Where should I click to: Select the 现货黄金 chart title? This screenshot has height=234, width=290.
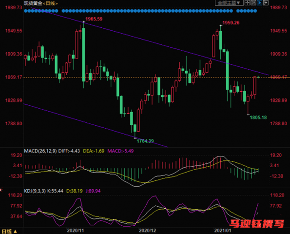click(33, 3)
